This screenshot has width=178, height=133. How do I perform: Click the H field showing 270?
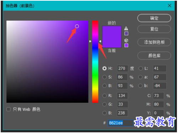[123, 68]
